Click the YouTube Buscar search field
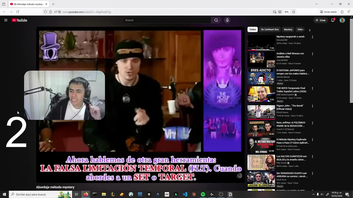Image resolution: width=353 pixels, height=198 pixels. [x=167, y=20]
